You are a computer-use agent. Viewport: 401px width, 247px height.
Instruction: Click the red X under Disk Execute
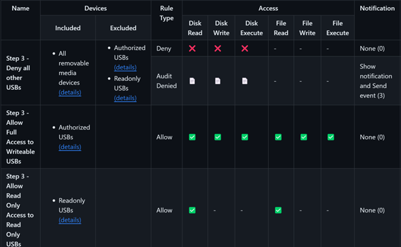244,48
